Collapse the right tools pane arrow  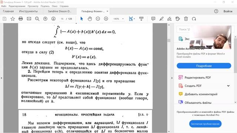172,78
